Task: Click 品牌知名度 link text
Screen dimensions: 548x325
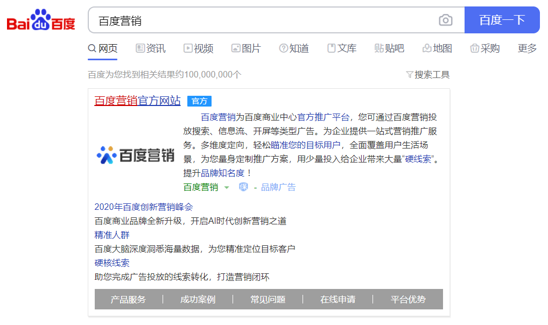Action: pyautogui.click(x=223, y=173)
